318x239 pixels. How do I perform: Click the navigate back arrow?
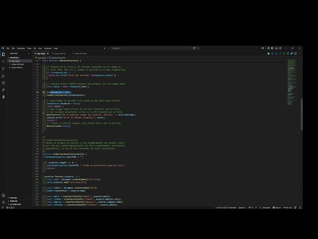pos(105,48)
